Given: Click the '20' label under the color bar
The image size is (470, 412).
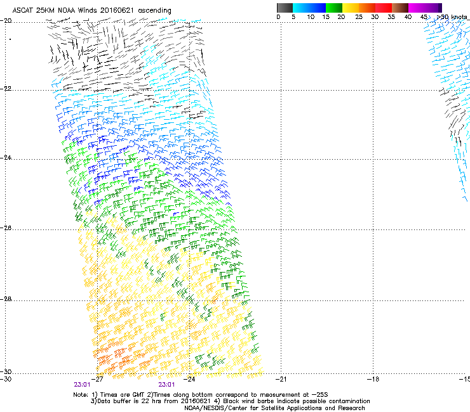Looking at the screenshot, I should coord(341,17).
